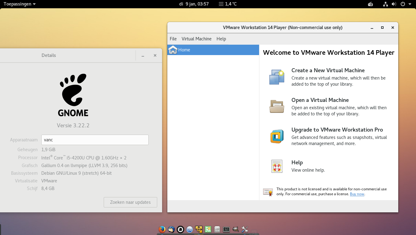Click the View online help text
Viewport: 416px width, 235px height.
pos(308,170)
